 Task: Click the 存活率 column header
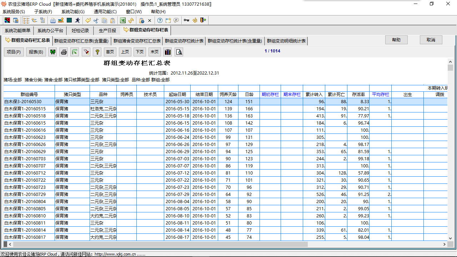(x=358, y=95)
